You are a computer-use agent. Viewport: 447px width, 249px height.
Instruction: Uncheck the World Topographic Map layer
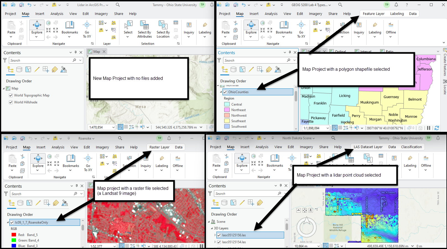click(x=11, y=95)
